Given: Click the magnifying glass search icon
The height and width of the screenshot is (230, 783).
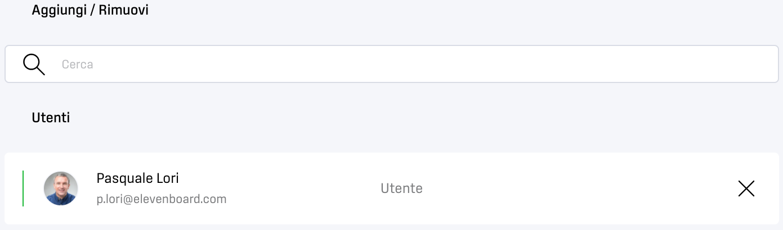Looking at the screenshot, I should point(34,65).
